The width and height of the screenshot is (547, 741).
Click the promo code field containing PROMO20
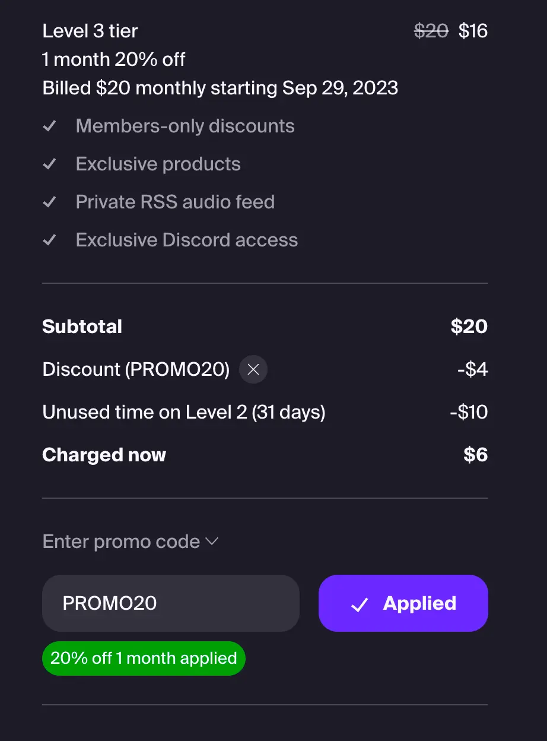pos(170,603)
